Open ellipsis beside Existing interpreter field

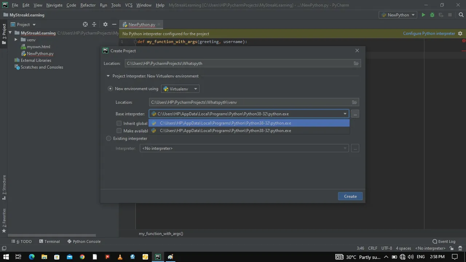point(355,148)
